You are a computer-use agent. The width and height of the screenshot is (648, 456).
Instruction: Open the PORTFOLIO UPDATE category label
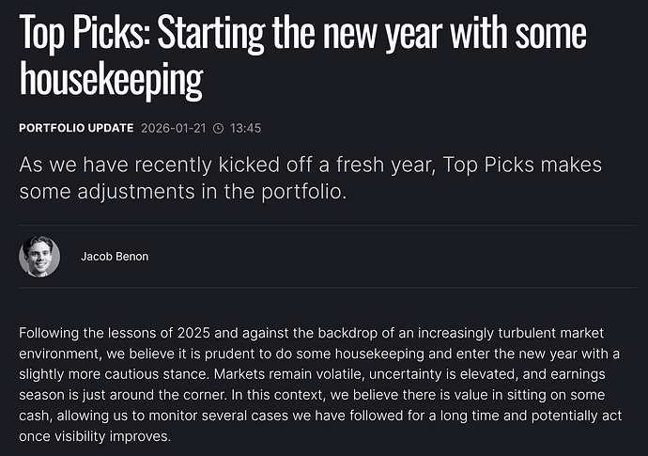click(x=76, y=128)
